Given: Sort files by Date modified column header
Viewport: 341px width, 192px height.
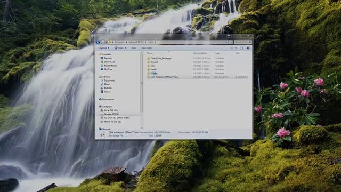Looking at the screenshot, I should pyautogui.click(x=200, y=53).
